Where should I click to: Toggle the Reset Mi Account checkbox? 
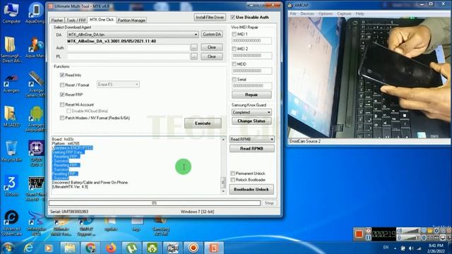point(62,104)
